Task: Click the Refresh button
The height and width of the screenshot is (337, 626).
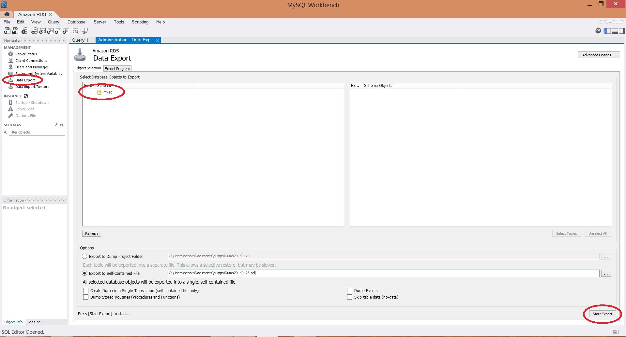Action: pos(91,233)
